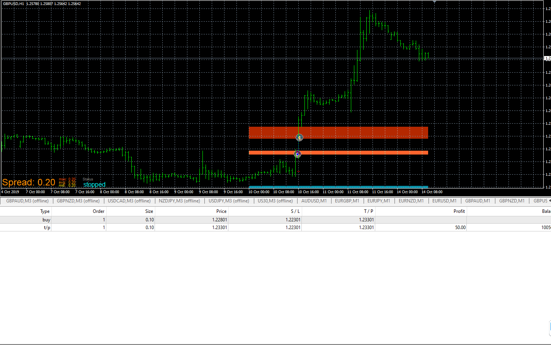This screenshot has width=551, height=345.
Task: Click the T / P column header
Action: click(x=338, y=211)
